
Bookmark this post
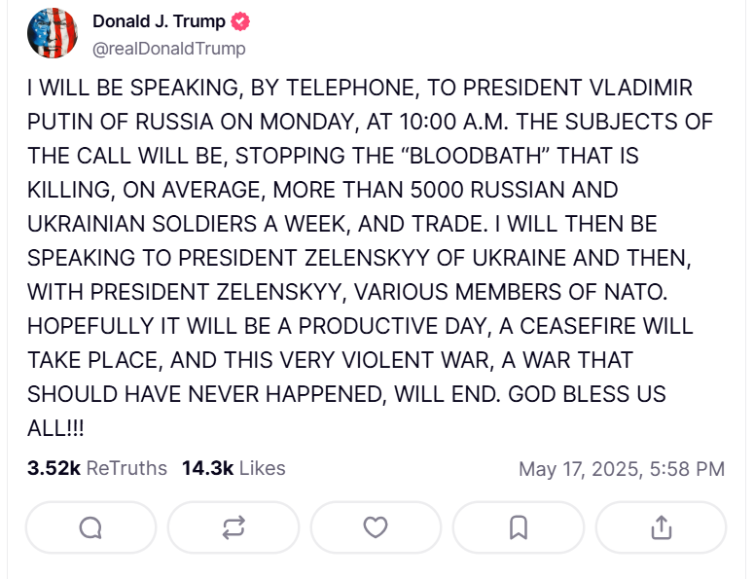(519, 527)
